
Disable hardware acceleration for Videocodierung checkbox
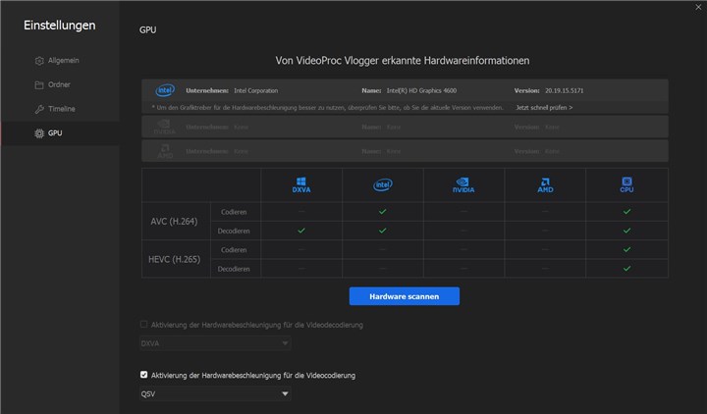pos(144,375)
